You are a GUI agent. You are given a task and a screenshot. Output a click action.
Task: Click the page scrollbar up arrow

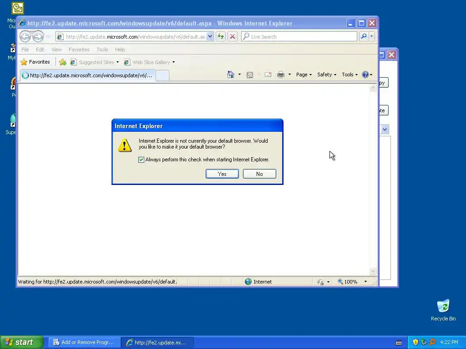[x=373, y=88]
